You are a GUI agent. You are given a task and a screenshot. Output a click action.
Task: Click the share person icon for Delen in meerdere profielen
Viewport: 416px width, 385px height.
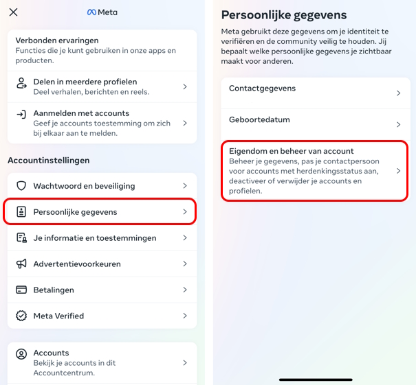point(21,83)
